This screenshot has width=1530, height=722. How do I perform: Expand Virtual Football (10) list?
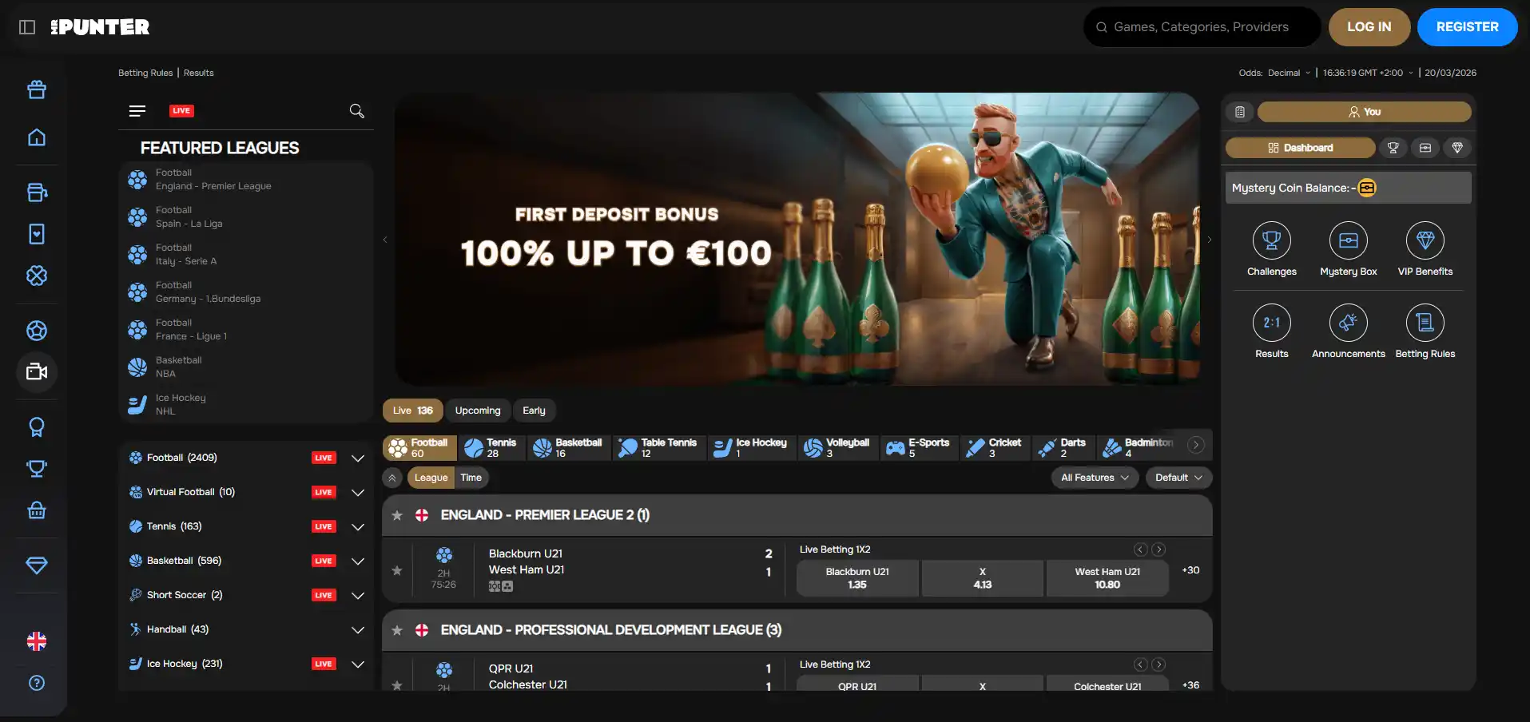(358, 493)
